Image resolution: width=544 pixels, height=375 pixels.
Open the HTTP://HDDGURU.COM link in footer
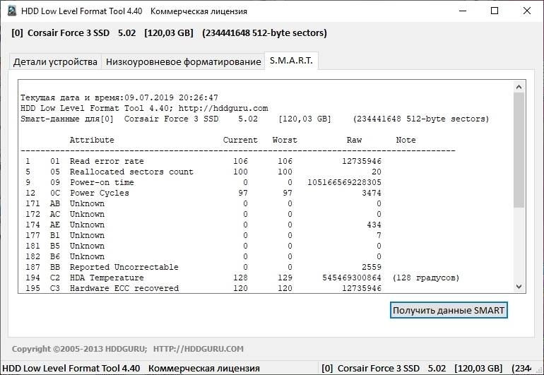199,349
